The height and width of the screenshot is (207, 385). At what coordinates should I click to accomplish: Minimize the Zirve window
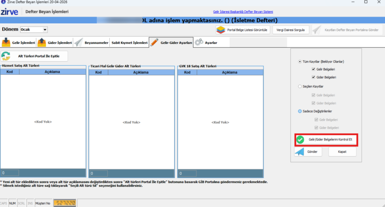pyautogui.click(x=353, y=2)
